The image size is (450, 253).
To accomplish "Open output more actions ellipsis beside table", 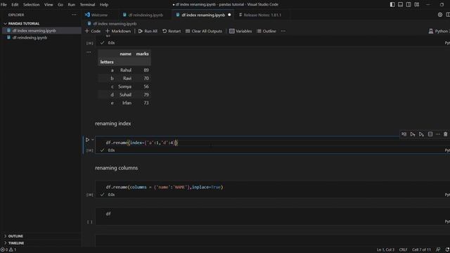I will 89,52.
